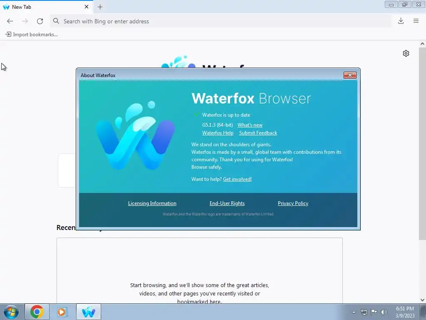Open the media player taskbar icon
426x320 pixels.
click(x=62, y=312)
